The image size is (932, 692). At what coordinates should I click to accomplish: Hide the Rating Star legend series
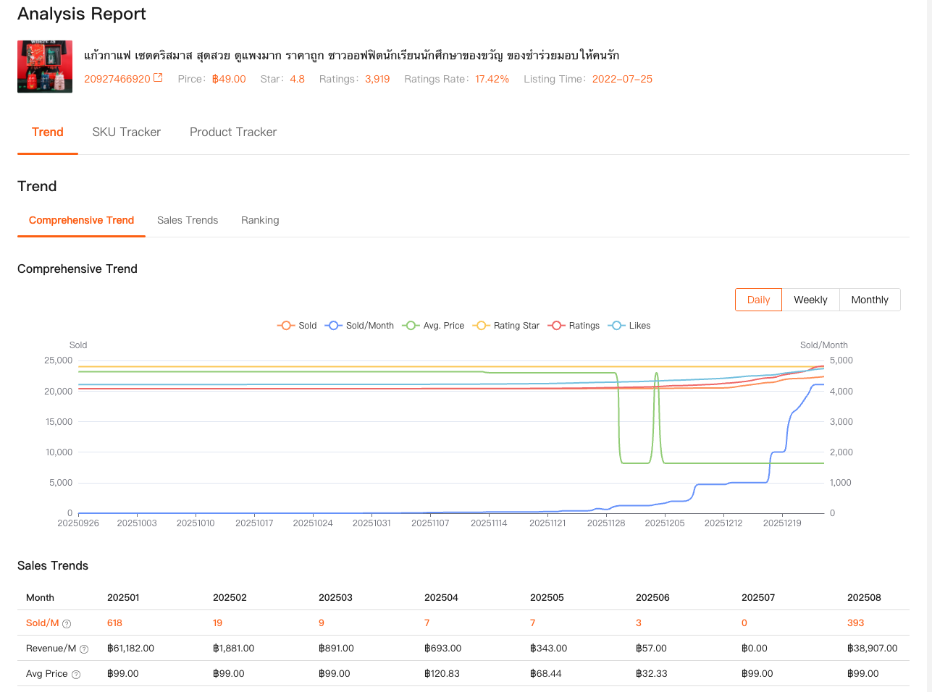481,326
